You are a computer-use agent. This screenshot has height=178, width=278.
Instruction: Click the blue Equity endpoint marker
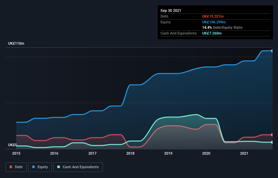(272, 51)
